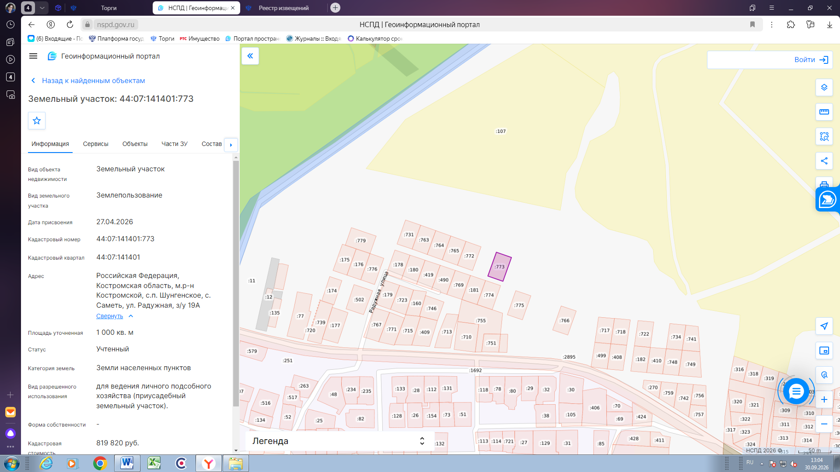Open browser extensions puzzle icon
The height and width of the screenshot is (472, 840).
click(x=791, y=24)
